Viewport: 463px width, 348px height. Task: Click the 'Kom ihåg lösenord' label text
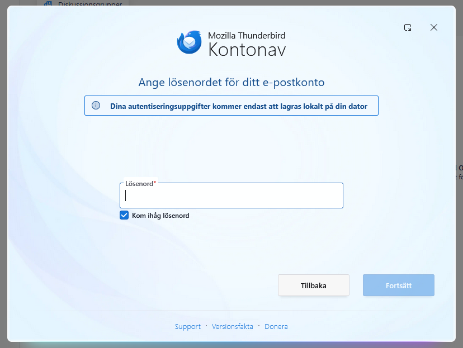click(160, 216)
